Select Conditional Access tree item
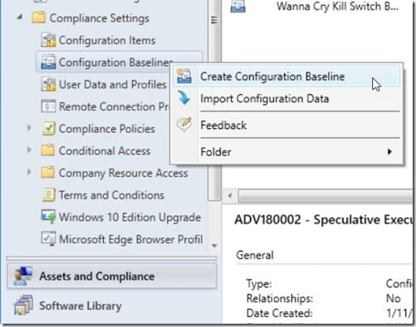This screenshot has height=327, width=416. click(105, 151)
